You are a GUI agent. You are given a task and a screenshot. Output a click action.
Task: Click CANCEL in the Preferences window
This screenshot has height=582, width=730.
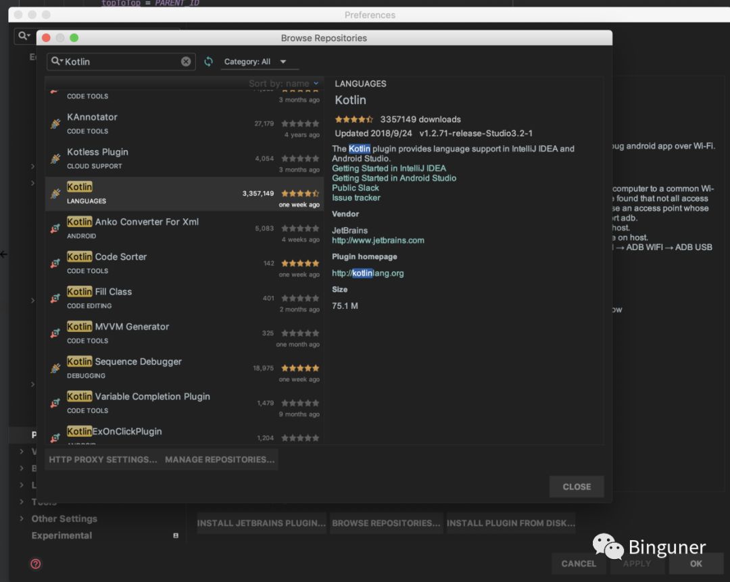click(x=578, y=563)
